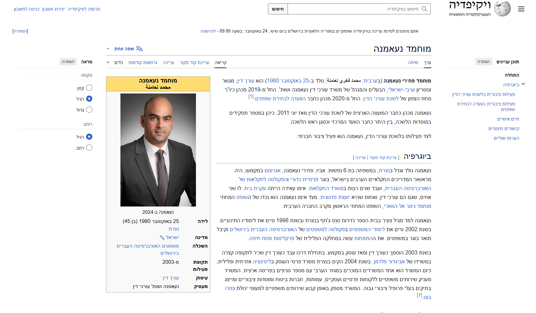
Task: Click the language (文A) icon next to שפה אחת
Action: tap(139, 49)
